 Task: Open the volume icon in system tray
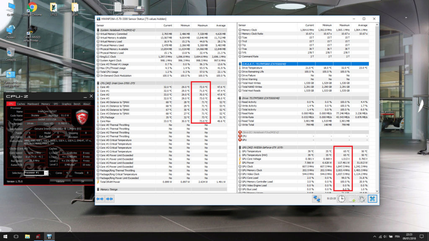pos(385,237)
